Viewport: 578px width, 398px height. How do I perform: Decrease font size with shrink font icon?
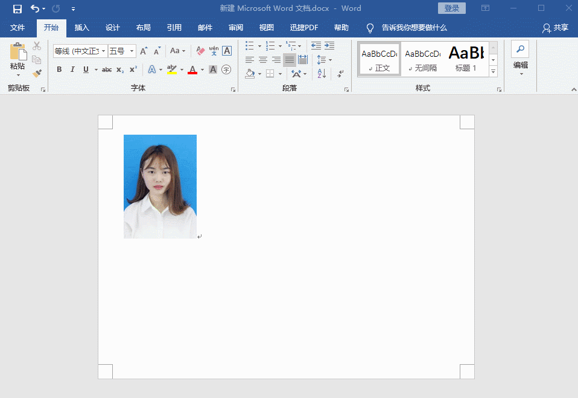point(157,51)
